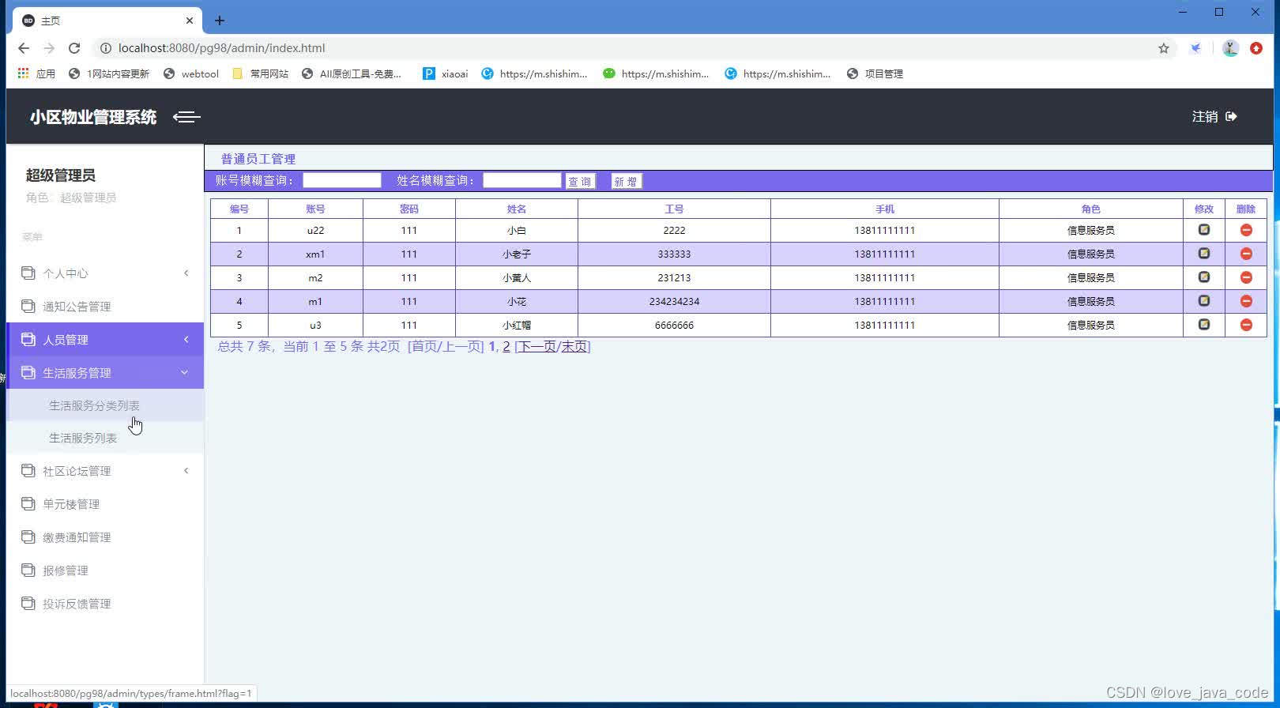Click the name cell 小老子

(517, 254)
